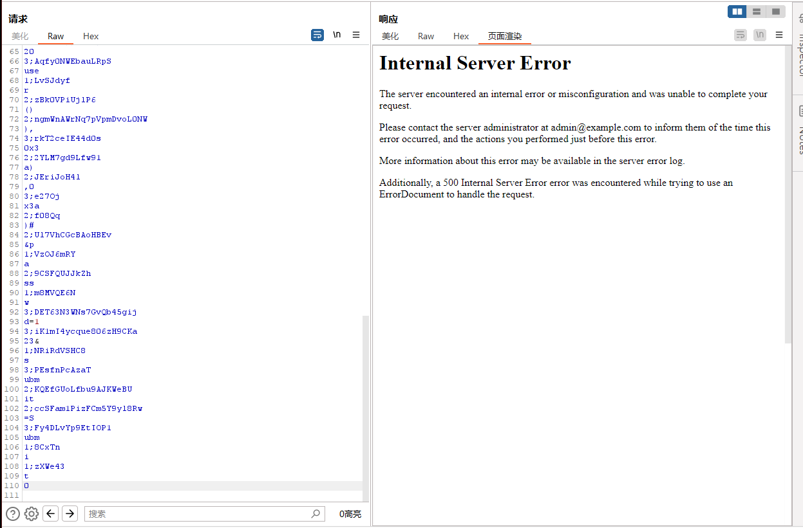The height and width of the screenshot is (528, 803).
Task: Toggle word wrap in the response panel
Action: tap(741, 35)
